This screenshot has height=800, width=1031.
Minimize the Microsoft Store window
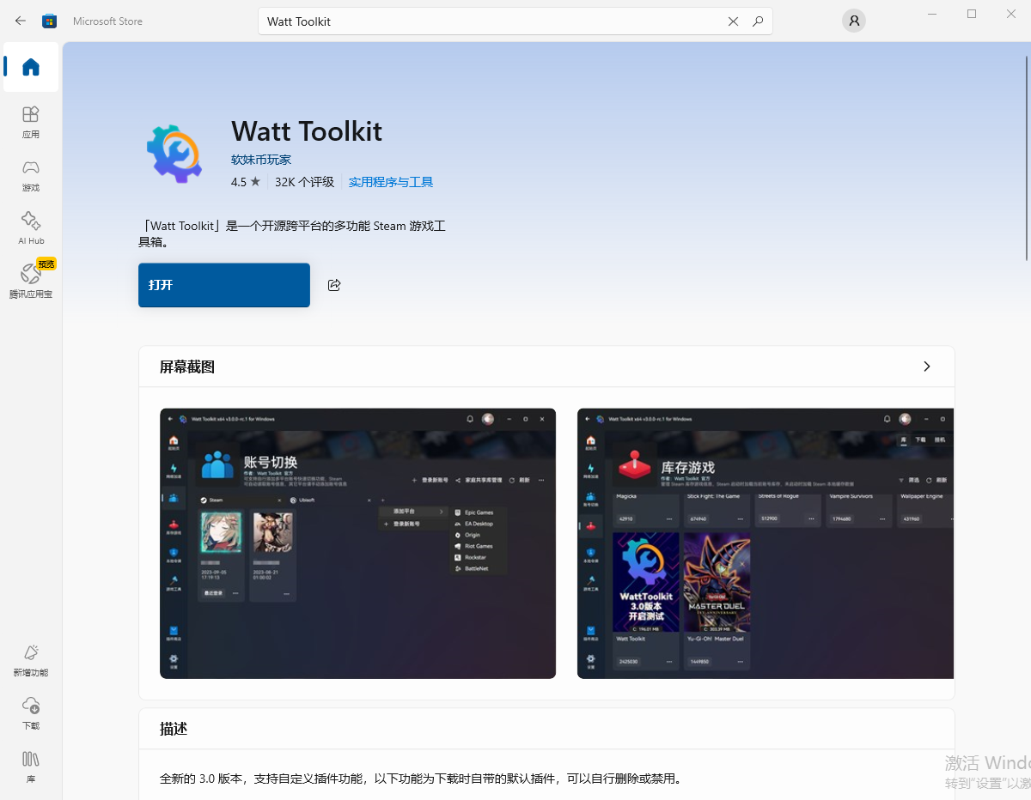tap(933, 14)
